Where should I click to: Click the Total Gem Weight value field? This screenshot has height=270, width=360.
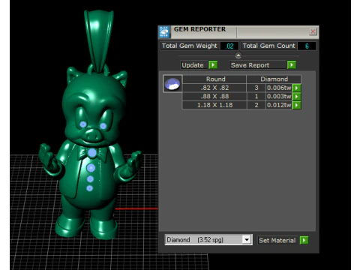point(229,46)
